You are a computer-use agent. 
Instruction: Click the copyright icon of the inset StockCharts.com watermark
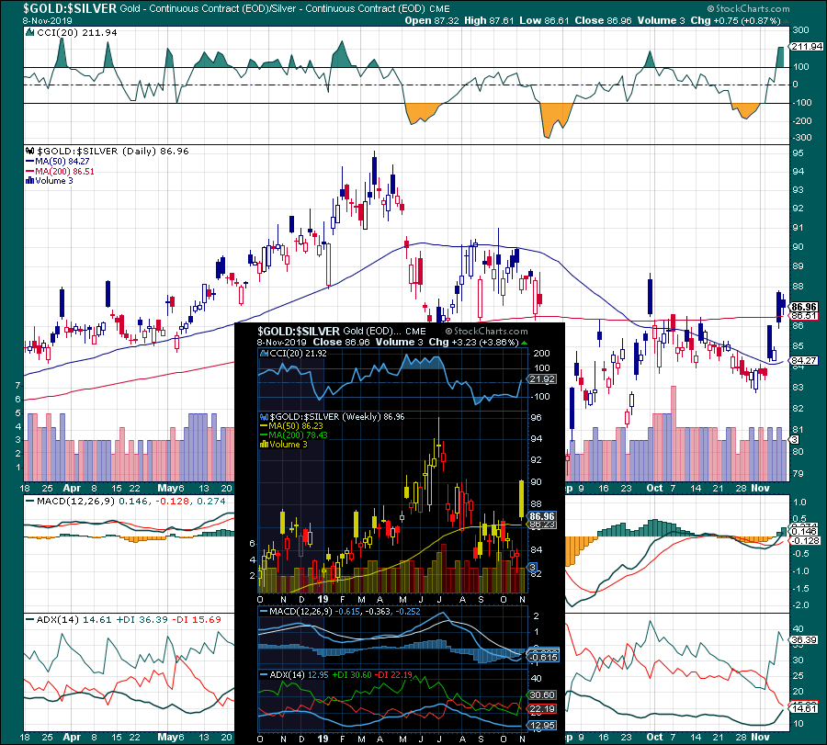point(448,331)
